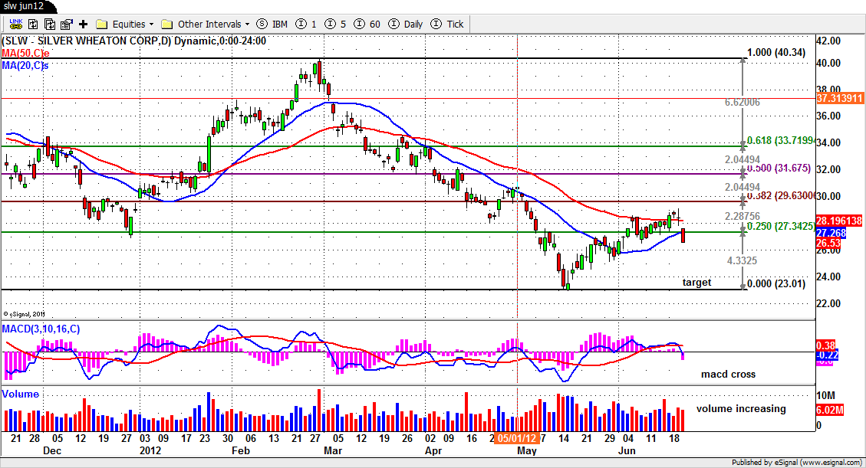Screen dimensions: 866x468
Task: Click the 'target' chart annotation
Action: [x=696, y=282]
